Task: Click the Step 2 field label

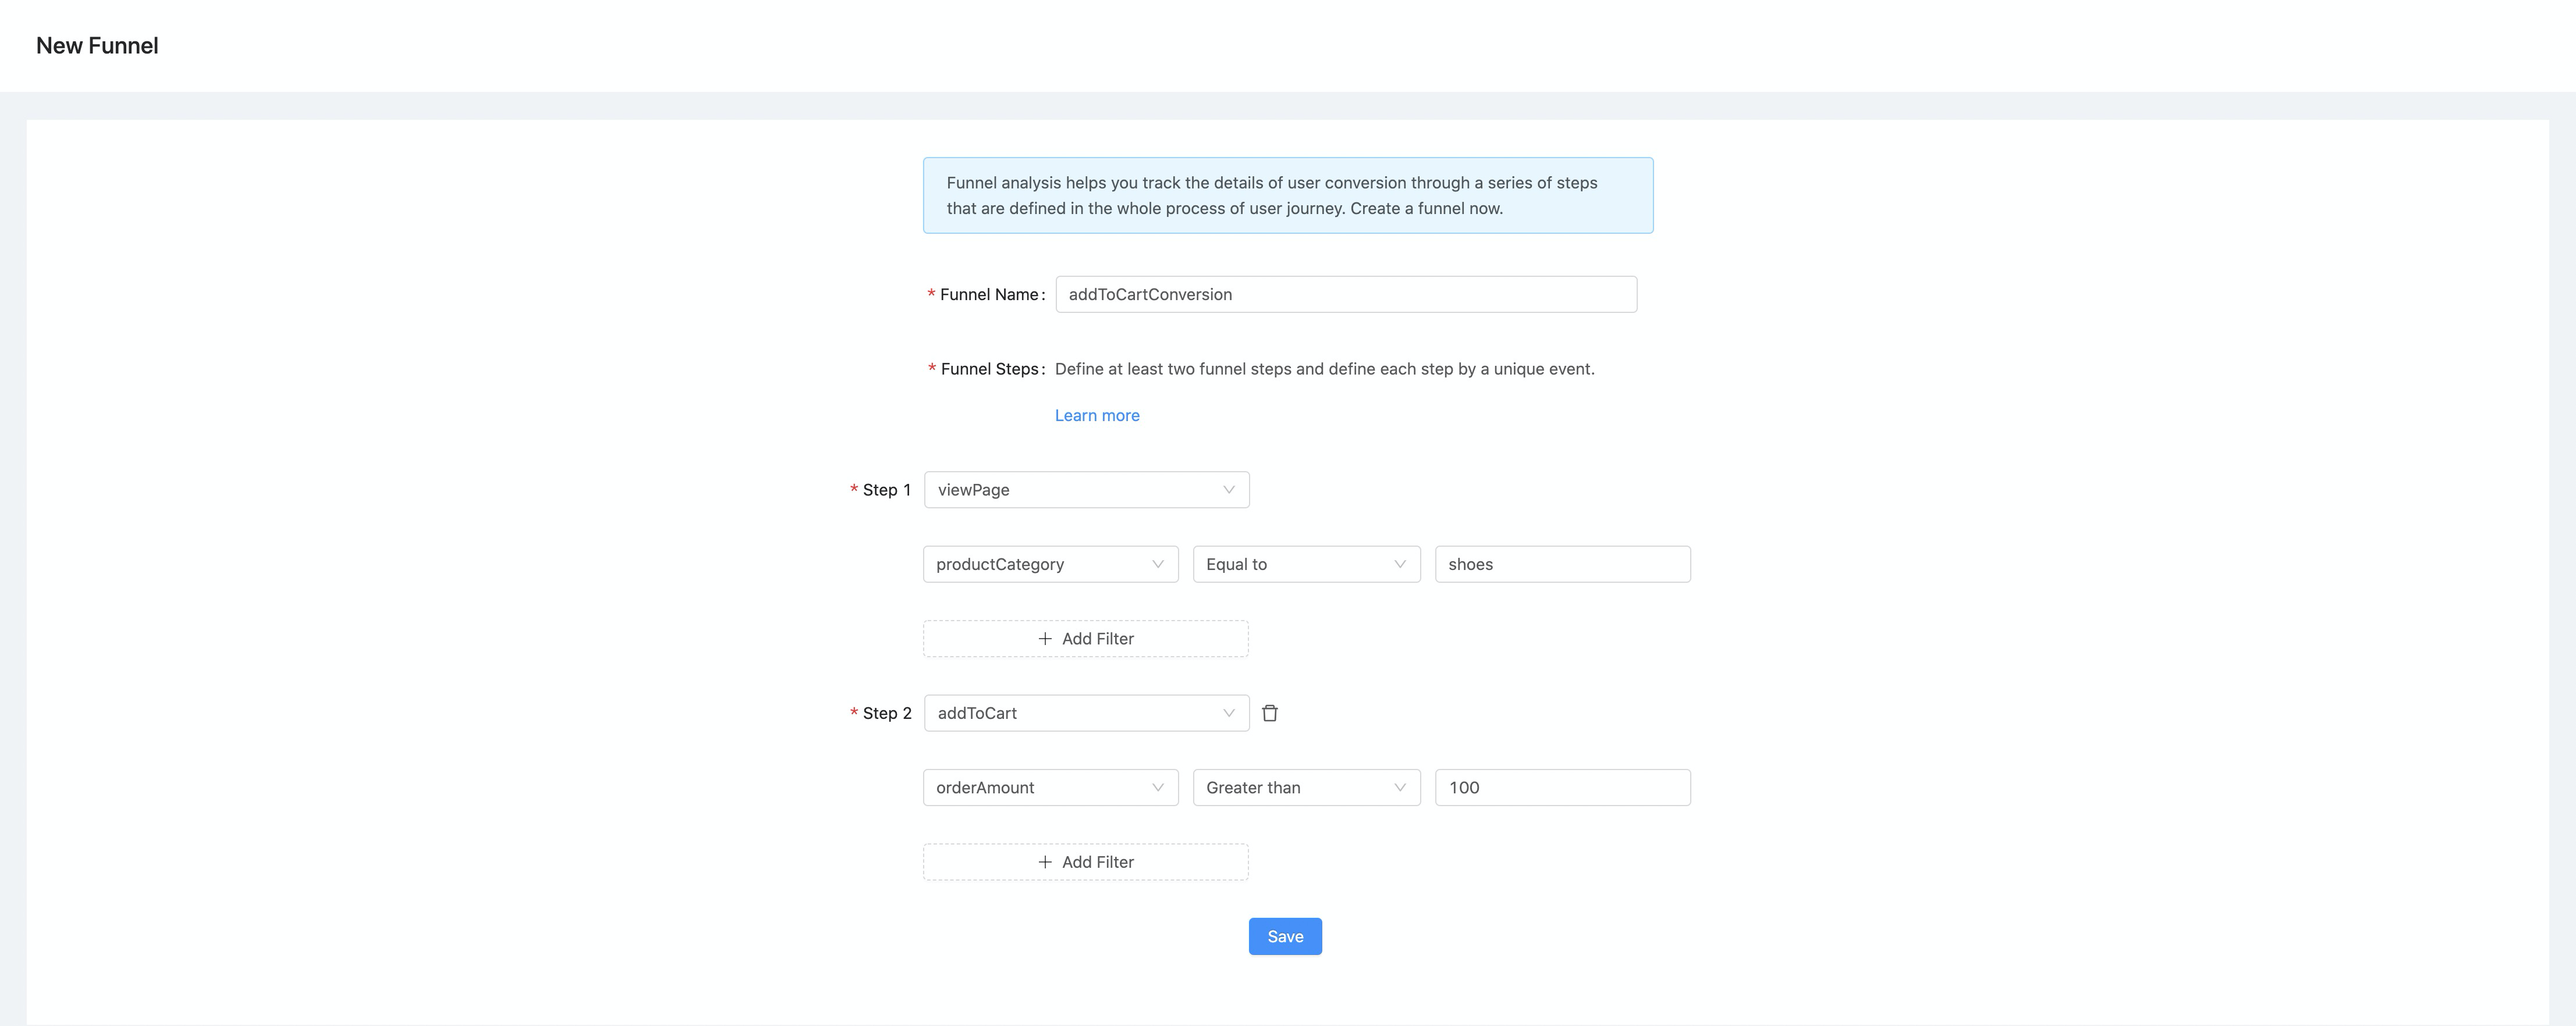Action: click(886, 713)
